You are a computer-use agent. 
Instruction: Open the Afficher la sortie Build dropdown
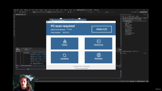coord(36,69)
